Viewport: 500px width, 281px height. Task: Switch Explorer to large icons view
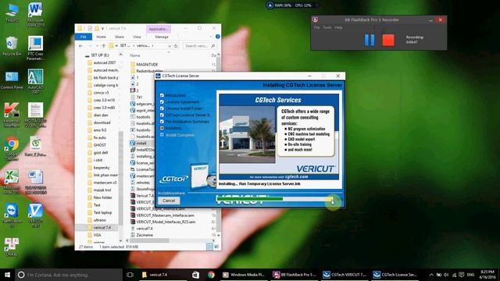click(x=216, y=247)
